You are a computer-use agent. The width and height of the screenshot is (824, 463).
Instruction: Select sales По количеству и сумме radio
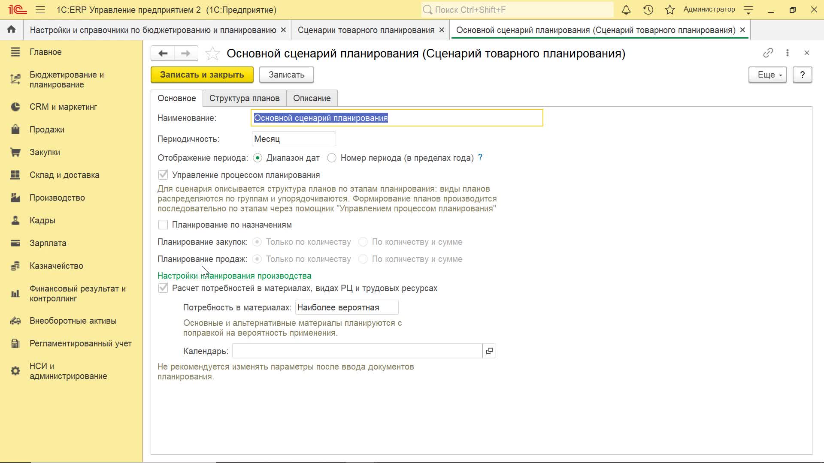[363, 259]
